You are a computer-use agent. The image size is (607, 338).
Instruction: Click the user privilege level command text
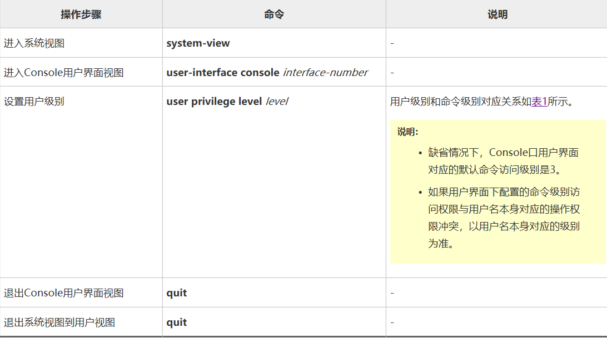pyautogui.click(x=214, y=102)
